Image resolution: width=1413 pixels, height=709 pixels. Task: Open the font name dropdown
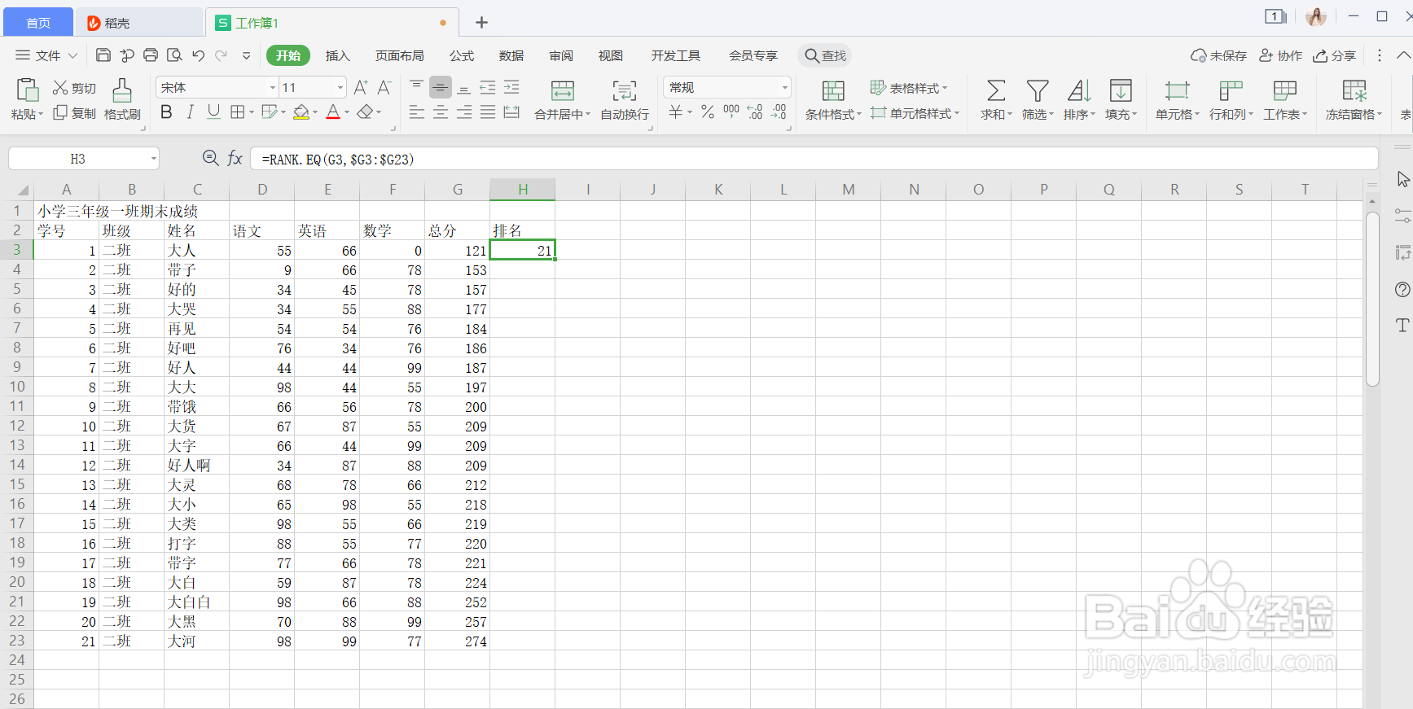click(273, 87)
